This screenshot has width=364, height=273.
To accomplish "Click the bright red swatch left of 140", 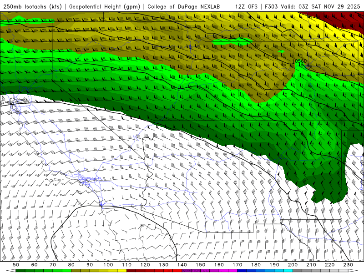I will click(177, 271).
